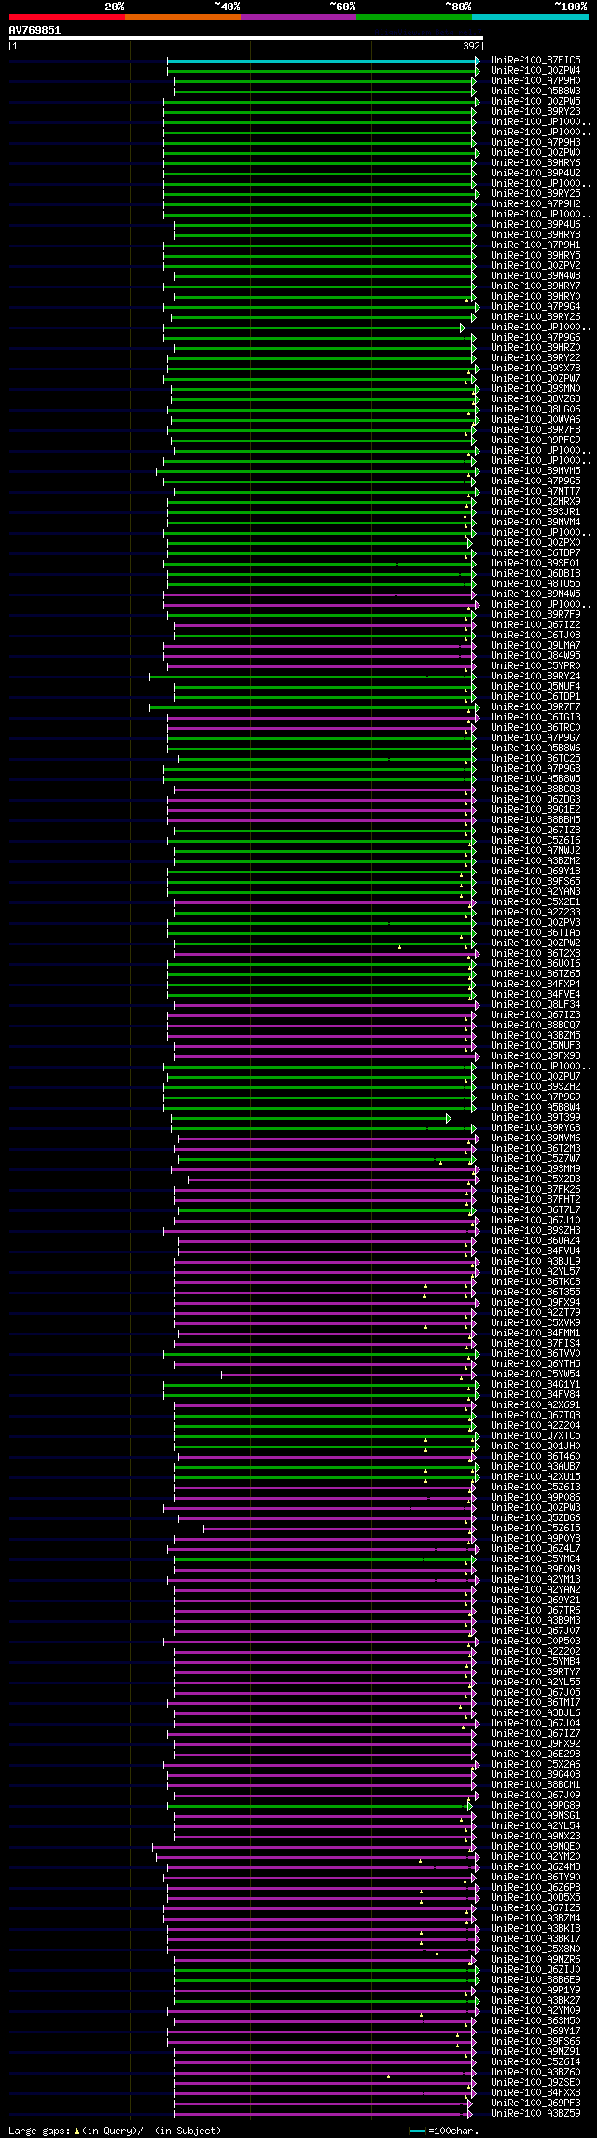Image resolution: width=597 pixels, height=2138 pixels.
Task: Click the cyan alignment bar of B7FIC5
Action: (x=323, y=61)
